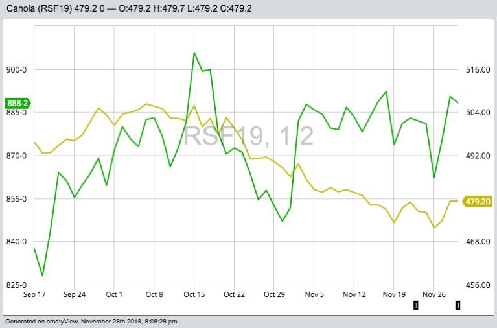Click the Nov 5 date label
497x328 pixels.
[314, 294]
